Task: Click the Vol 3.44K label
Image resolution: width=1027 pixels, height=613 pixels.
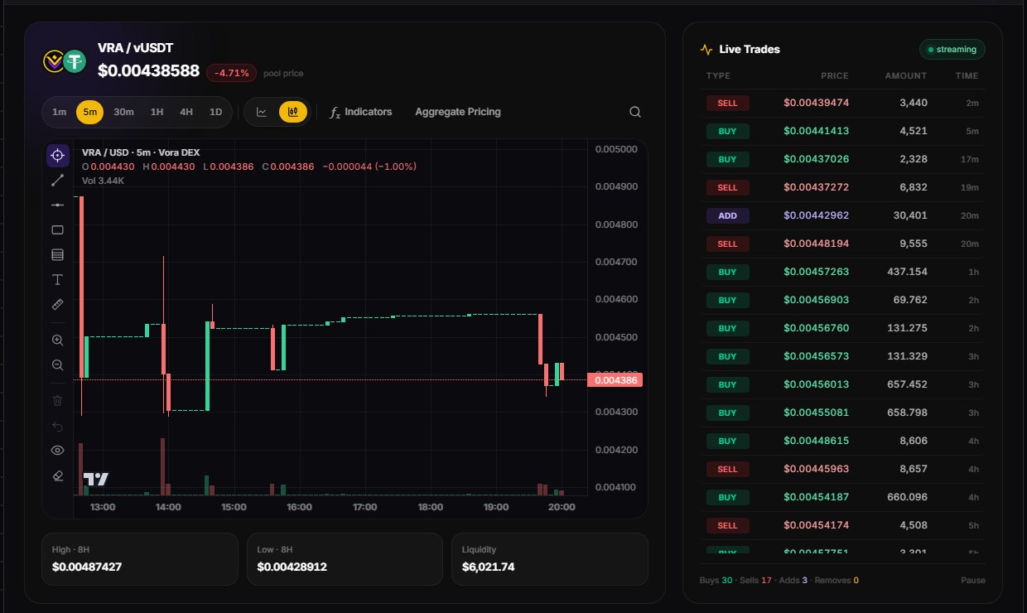Action: click(103, 180)
